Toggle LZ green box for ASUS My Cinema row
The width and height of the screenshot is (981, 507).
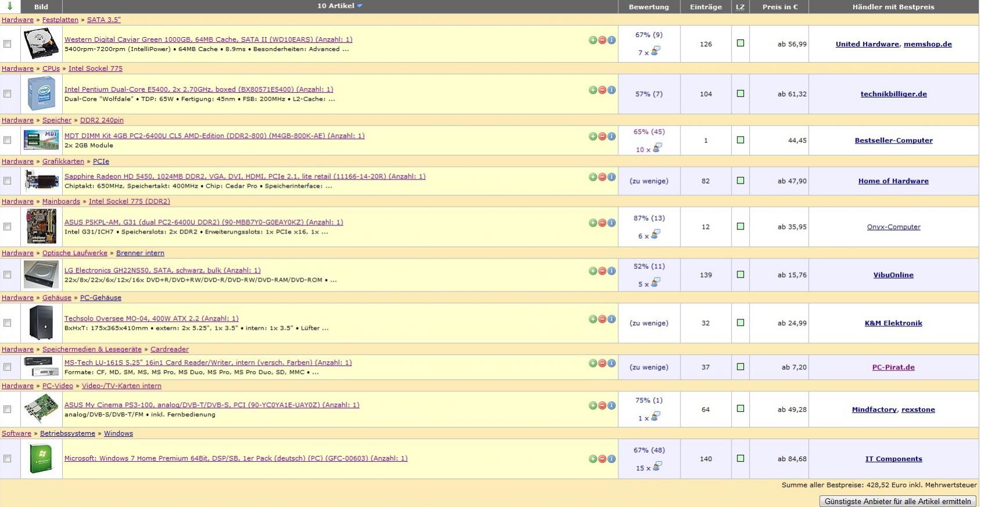coord(740,409)
